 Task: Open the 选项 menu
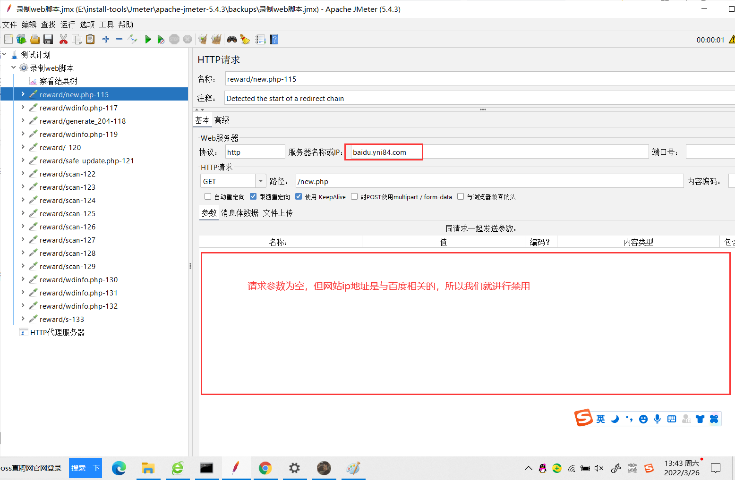tap(87, 25)
